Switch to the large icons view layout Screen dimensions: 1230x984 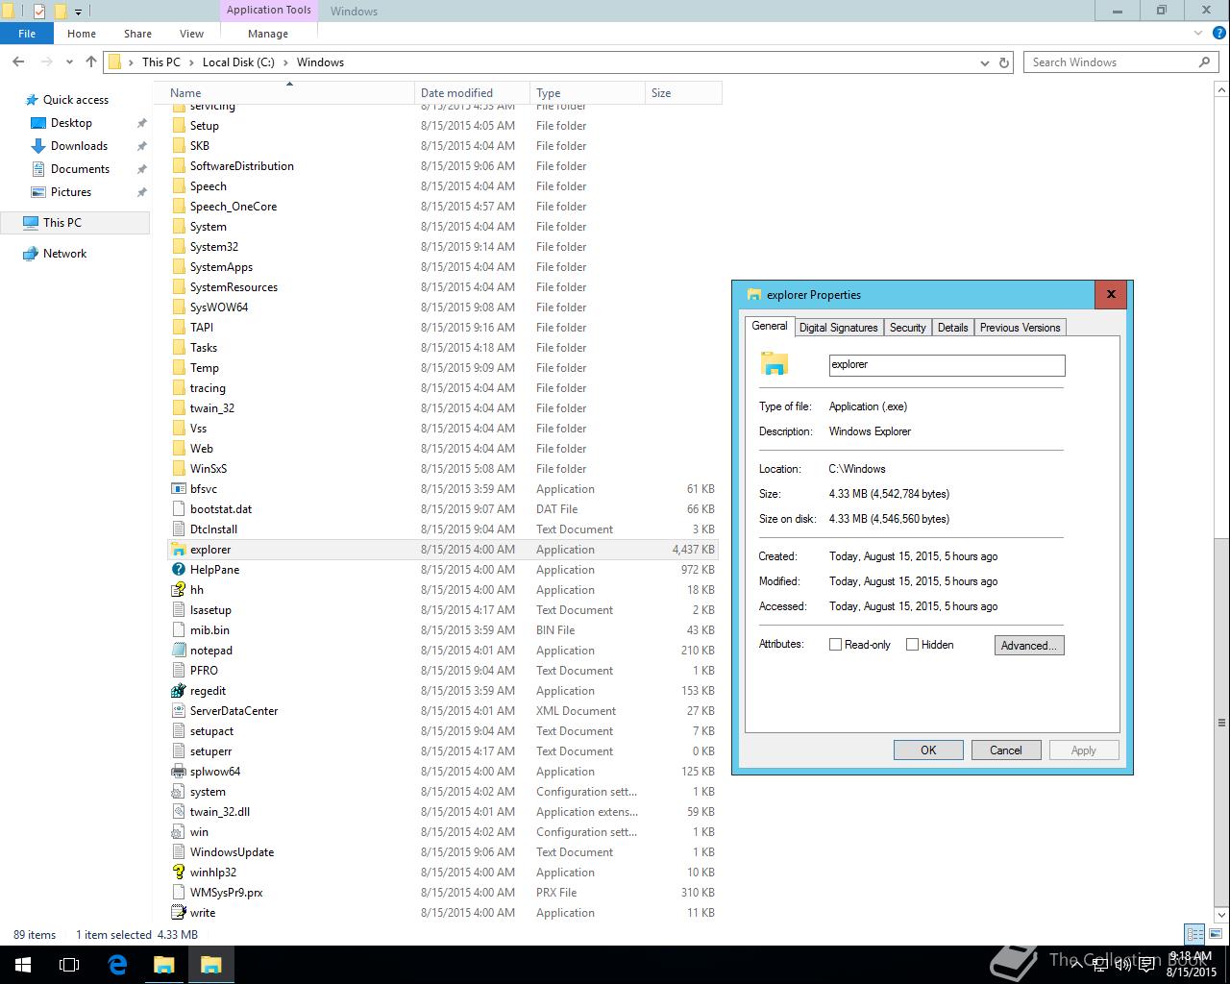(x=1214, y=934)
